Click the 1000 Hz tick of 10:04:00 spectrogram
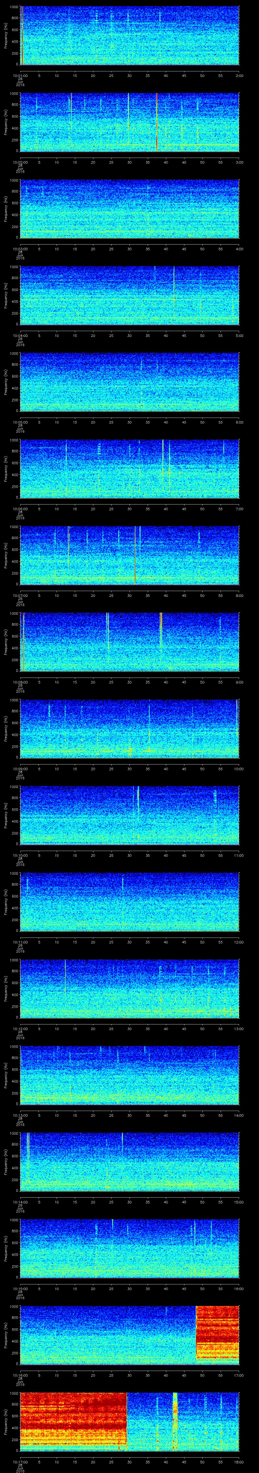The width and height of the screenshot is (259, 1473). pos(14,267)
